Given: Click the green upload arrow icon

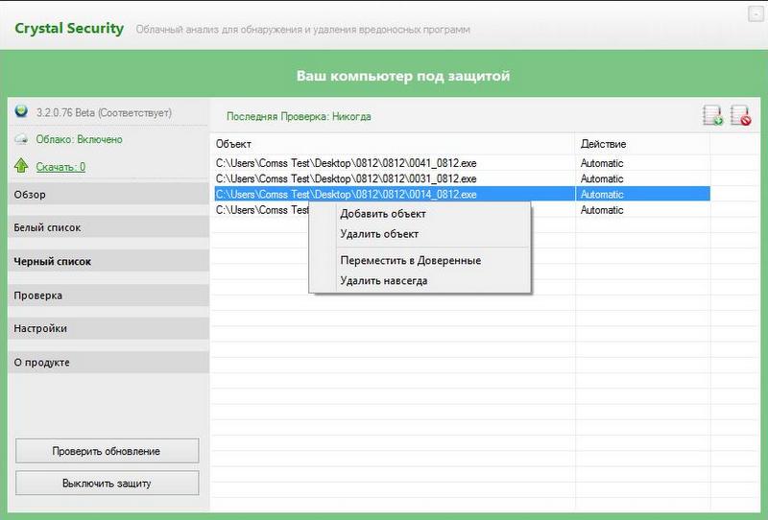Looking at the screenshot, I should point(21,166).
